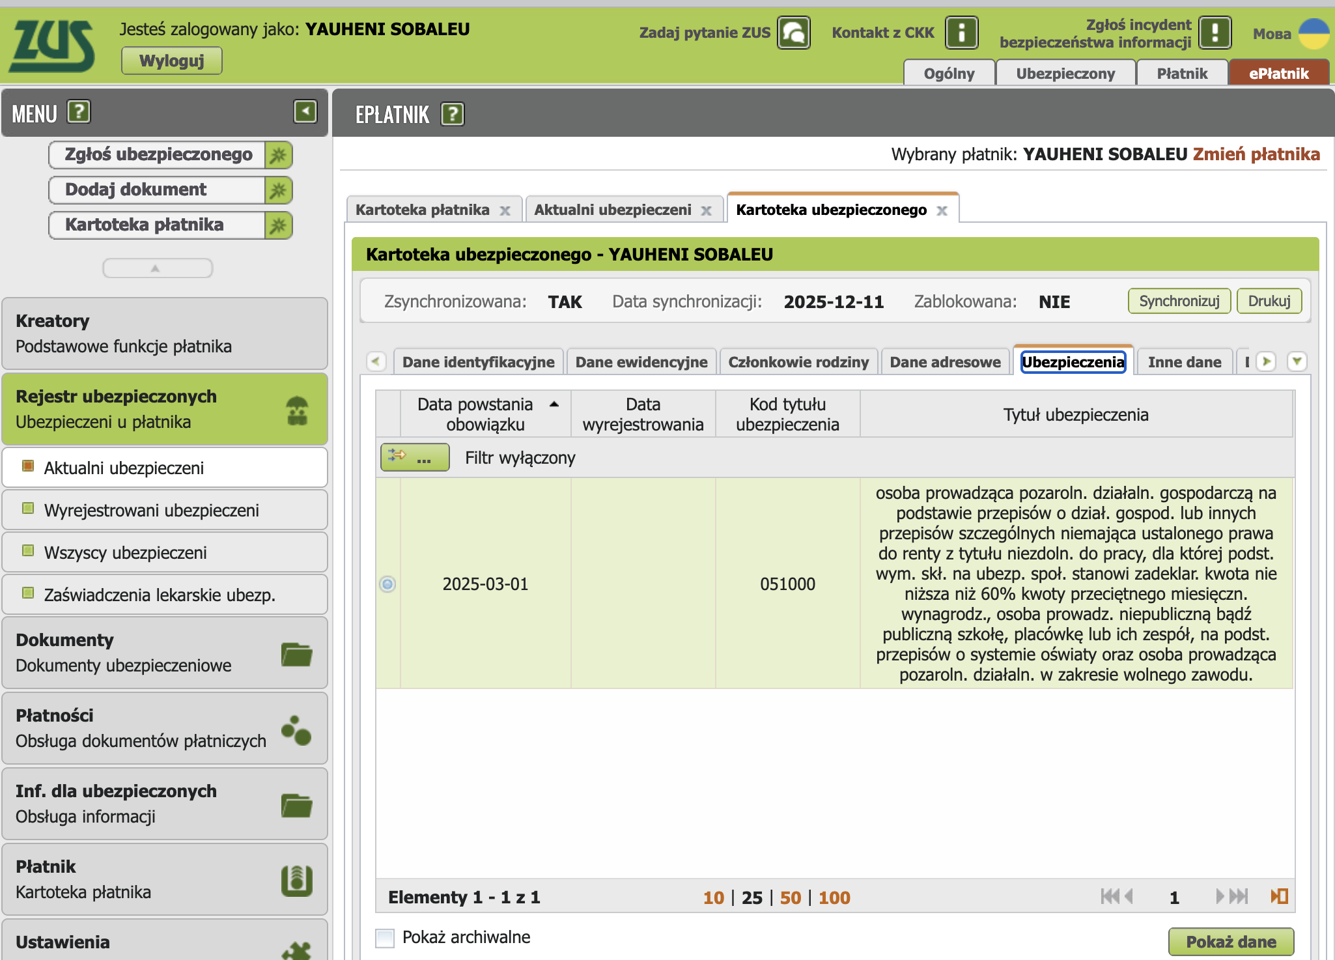Set page size to 50 elements
1335x960 pixels.
click(790, 897)
